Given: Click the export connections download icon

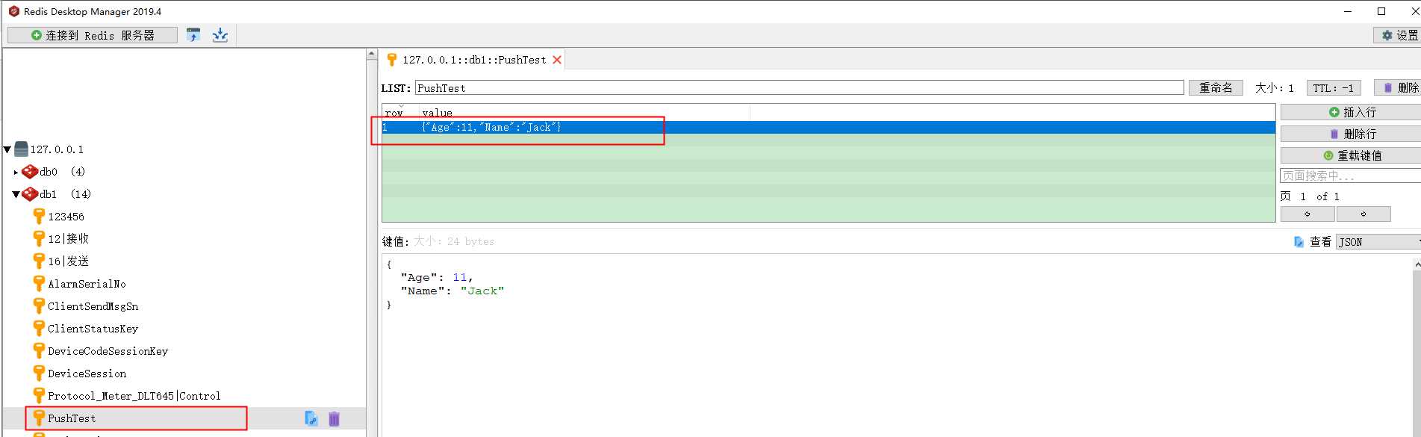Looking at the screenshot, I should point(220,35).
